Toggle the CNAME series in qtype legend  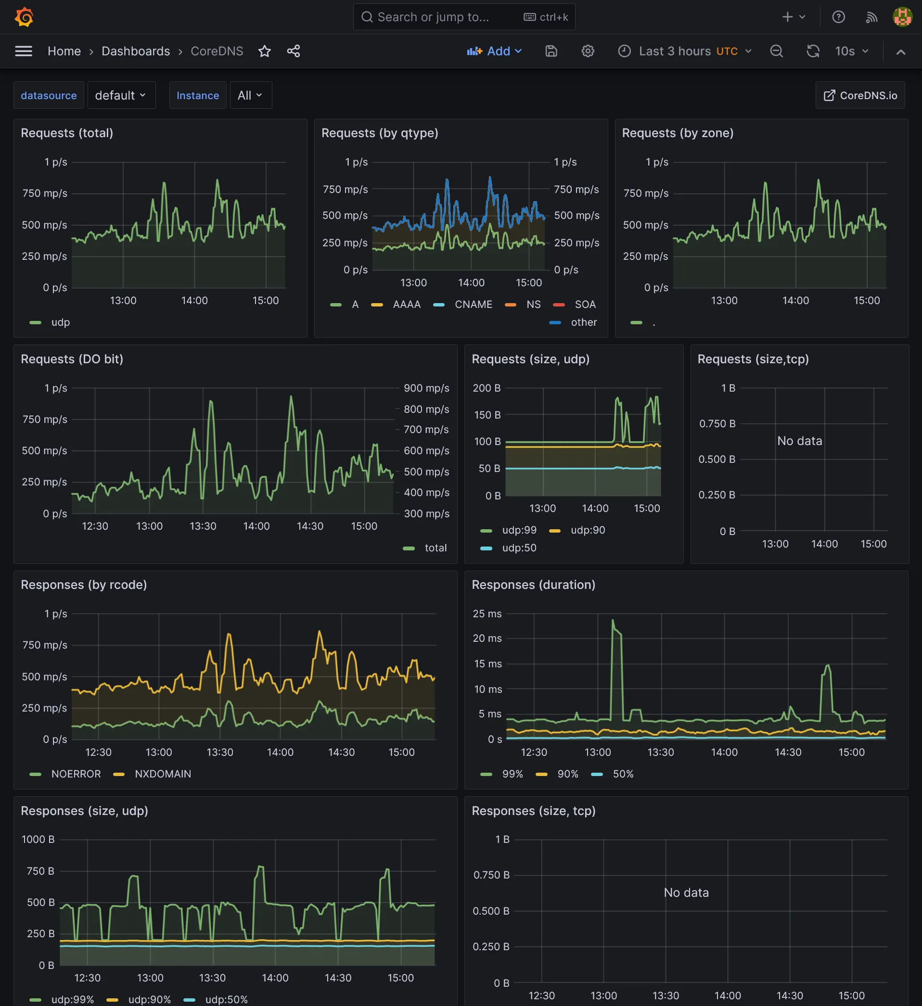[473, 305]
